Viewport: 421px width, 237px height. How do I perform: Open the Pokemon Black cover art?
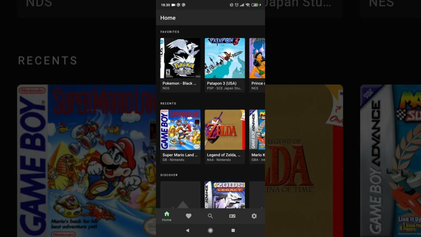pos(180,58)
